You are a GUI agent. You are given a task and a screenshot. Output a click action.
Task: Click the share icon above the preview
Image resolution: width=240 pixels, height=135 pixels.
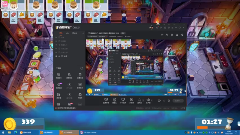pyautogui.click(x=182, y=35)
